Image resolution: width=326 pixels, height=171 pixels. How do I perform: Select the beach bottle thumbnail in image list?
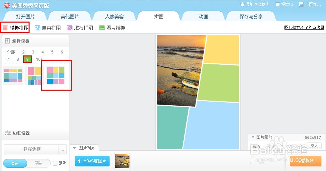122,161
